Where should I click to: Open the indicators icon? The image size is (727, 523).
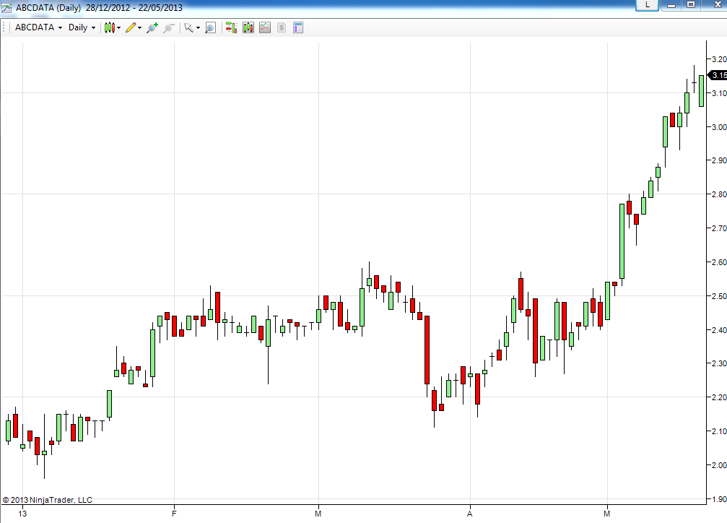tap(265, 28)
